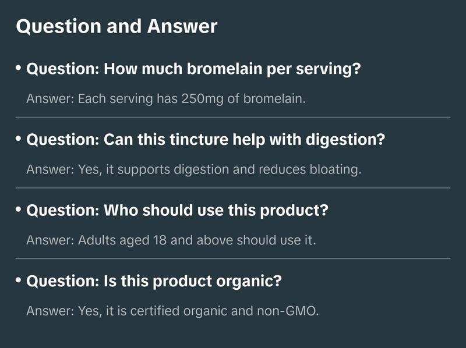This screenshot has width=466, height=348.
Task: Expand the bromelain per serving question
Action: point(194,69)
